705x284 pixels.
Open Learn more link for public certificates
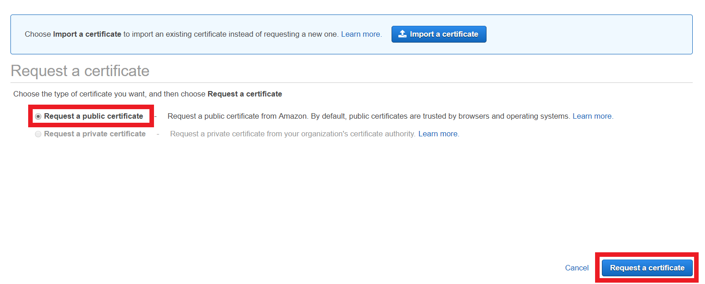tap(592, 116)
